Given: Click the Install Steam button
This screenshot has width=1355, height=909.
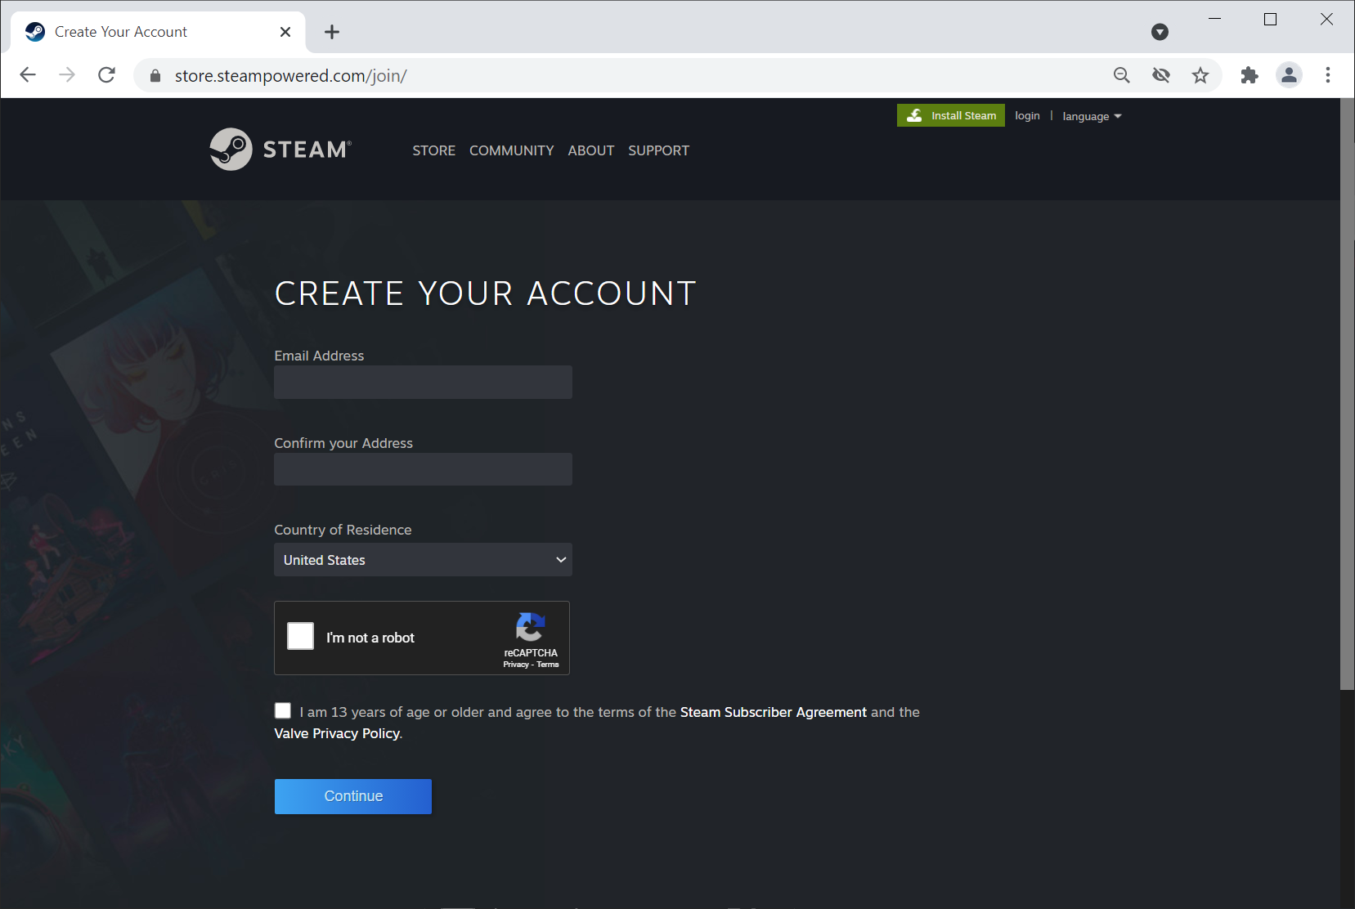Looking at the screenshot, I should pos(950,115).
